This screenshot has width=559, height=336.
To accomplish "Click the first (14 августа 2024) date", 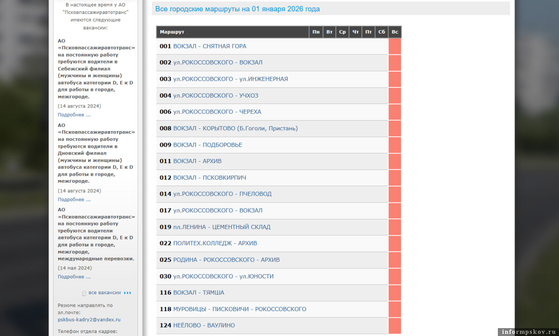I will click(x=79, y=106).
